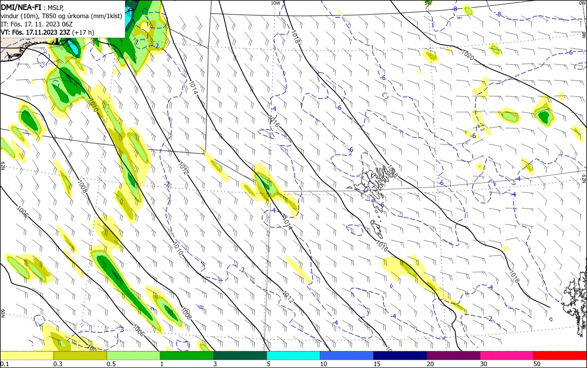
Task: Click the pink 30 mm legend swatch
Action: 507,356
